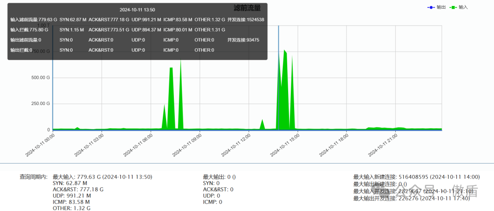
Task: Click the 500.00 G y-axis label
Action: [40, 77]
